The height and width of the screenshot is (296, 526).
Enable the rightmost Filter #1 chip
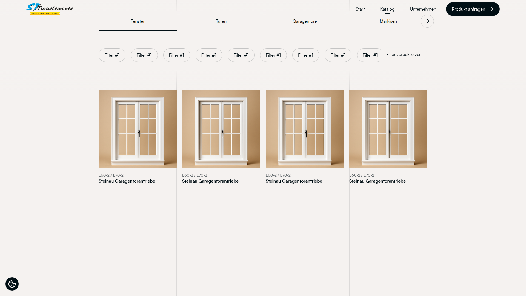[370, 55]
